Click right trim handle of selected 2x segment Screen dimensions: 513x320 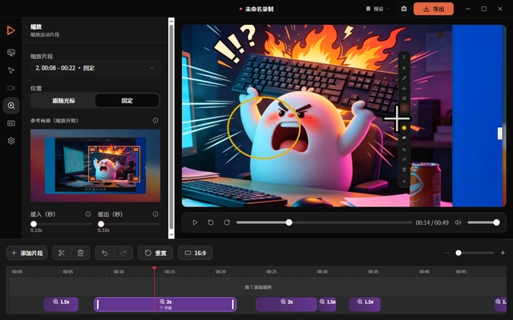click(233, 304)
